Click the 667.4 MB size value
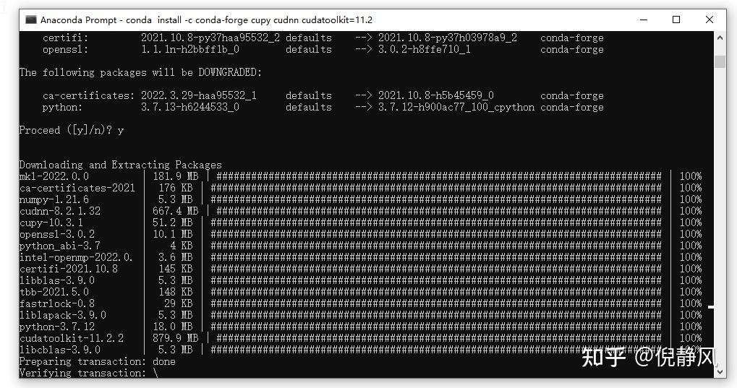The image size is (737, 388). pos(175,211)
